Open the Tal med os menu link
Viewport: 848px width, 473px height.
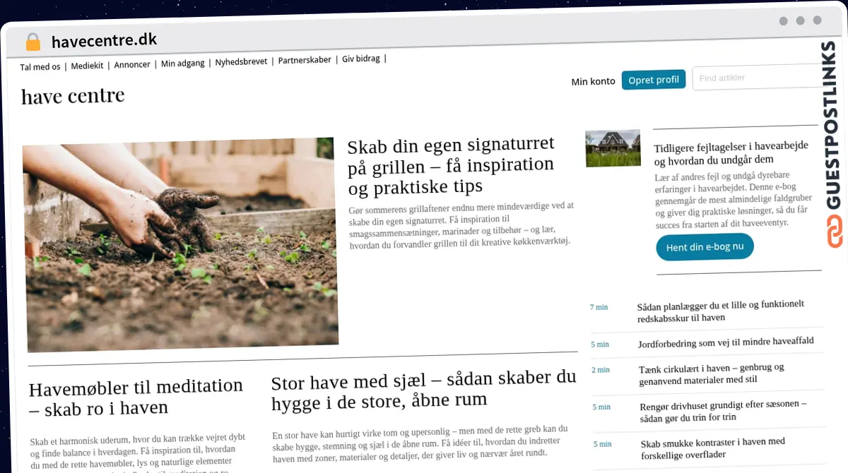40,67
